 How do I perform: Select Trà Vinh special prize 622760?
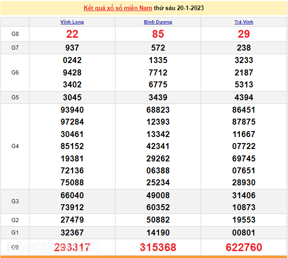244,247
